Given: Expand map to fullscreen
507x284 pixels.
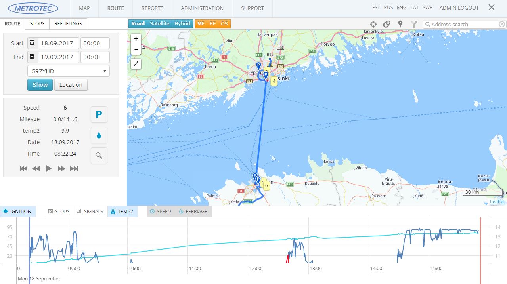Looking at the screenshot, I should click(136, 63).
